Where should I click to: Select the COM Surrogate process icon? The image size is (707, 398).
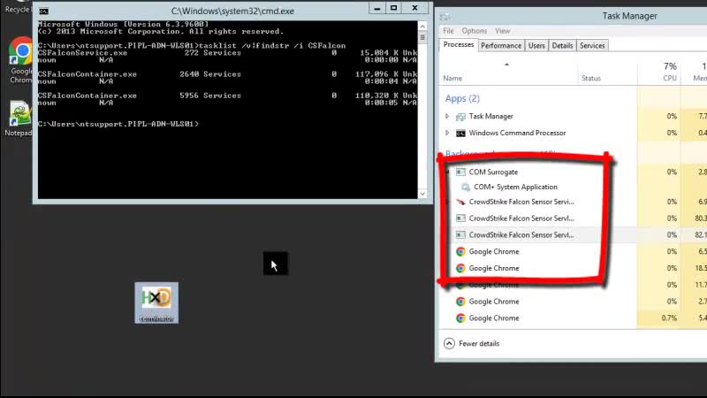(460, 172)
